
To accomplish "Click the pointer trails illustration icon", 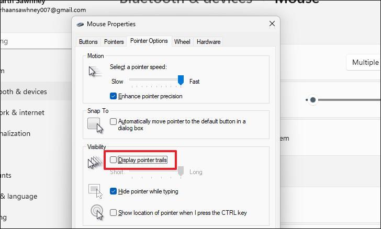I will 95,163.
